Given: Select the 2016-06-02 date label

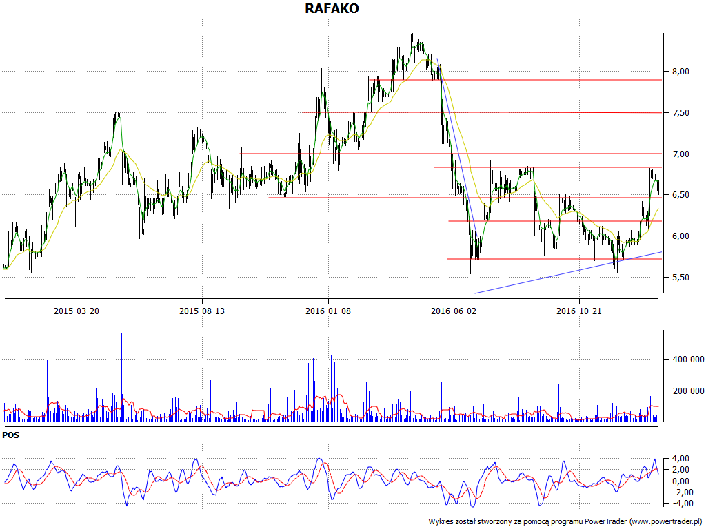Looking at the screenshot, I should point(454,311).
